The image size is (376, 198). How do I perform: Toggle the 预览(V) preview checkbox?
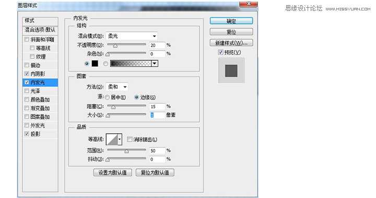220,52
